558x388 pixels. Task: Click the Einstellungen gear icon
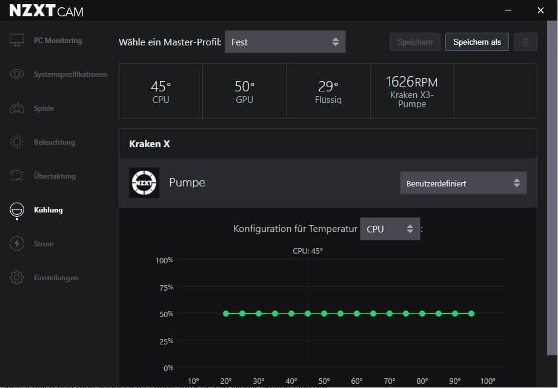point(17,278)
